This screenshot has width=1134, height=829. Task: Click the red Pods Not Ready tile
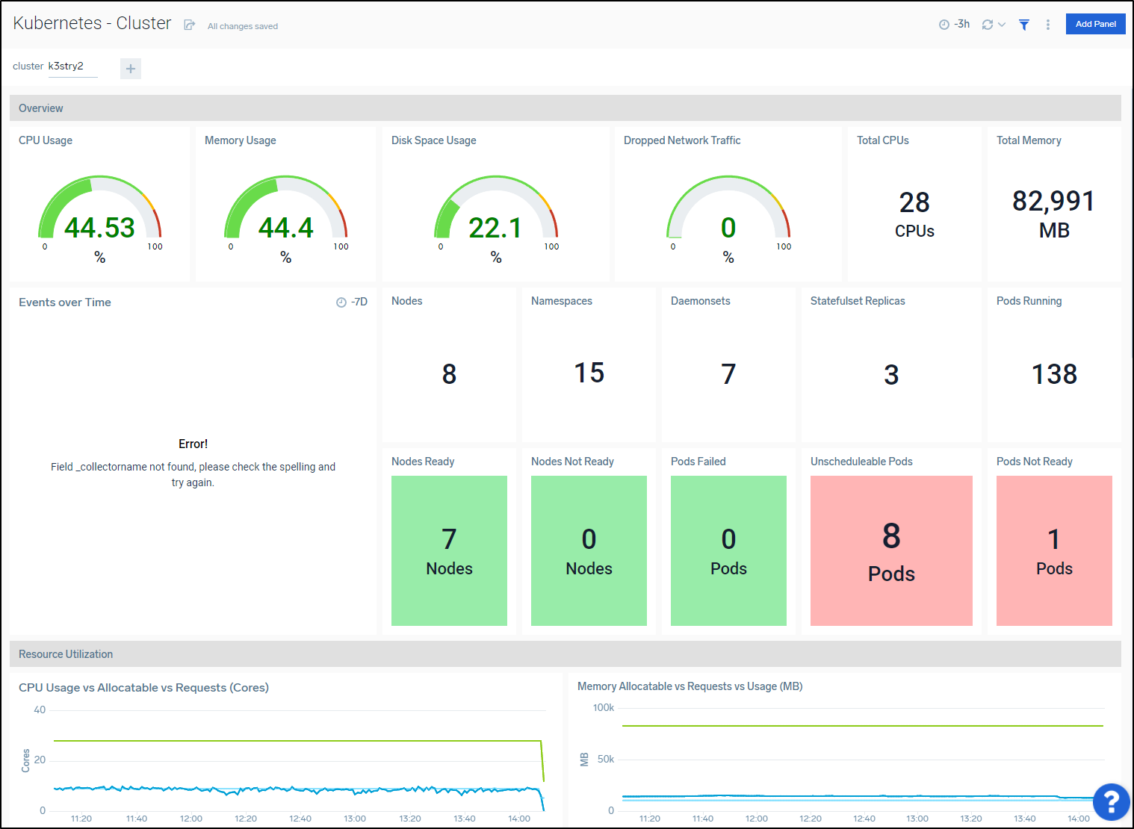pyautogui.click(x=1054, y=550)
